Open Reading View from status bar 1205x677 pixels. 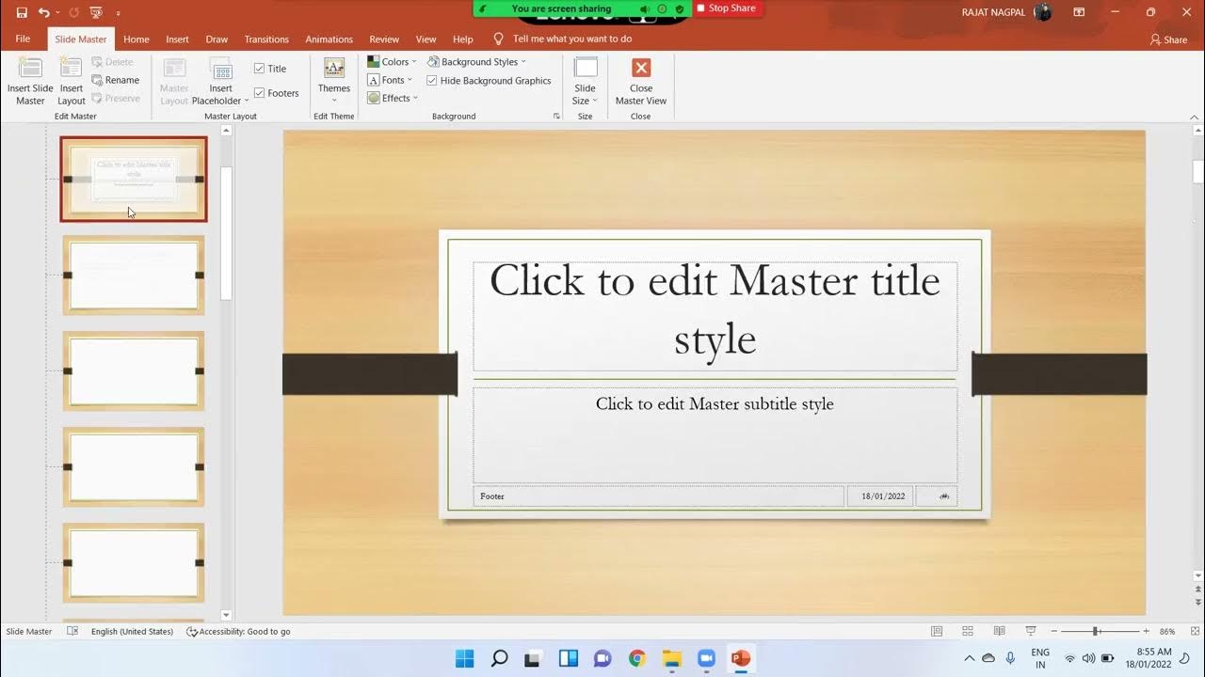(999, 631)
